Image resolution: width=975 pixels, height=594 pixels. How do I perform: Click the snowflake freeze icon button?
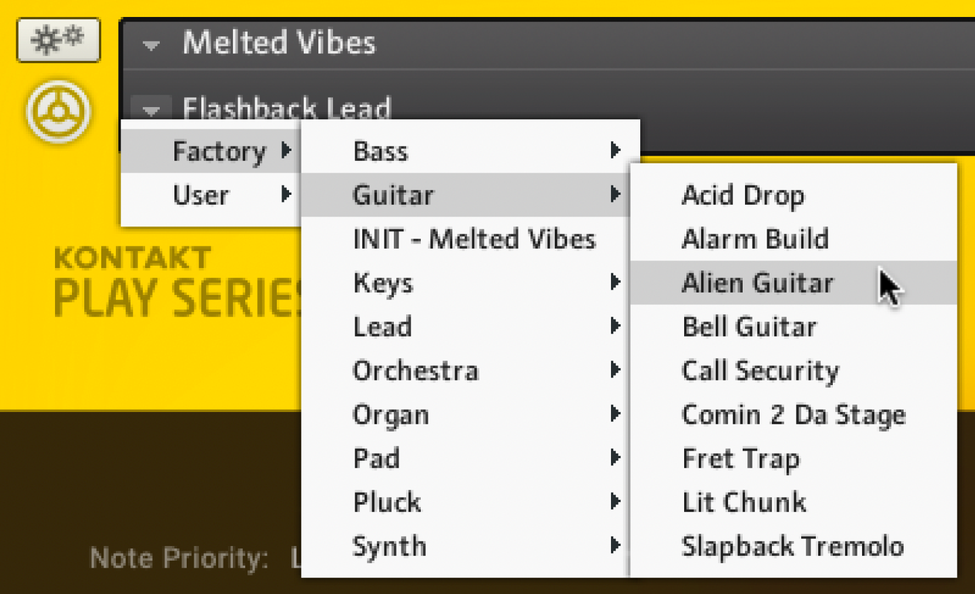click(58, 40)
